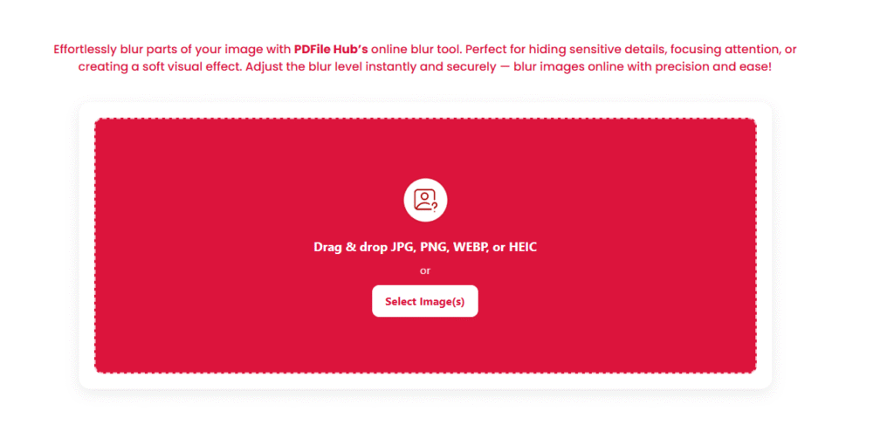Click the intro paragraph starting "Effortlessly blur parts"

425,58
